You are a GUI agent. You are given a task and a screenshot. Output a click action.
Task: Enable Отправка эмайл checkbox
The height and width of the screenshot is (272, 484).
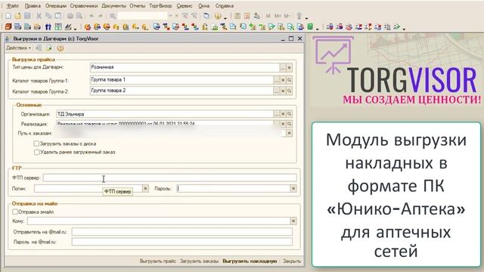[15, 212]
